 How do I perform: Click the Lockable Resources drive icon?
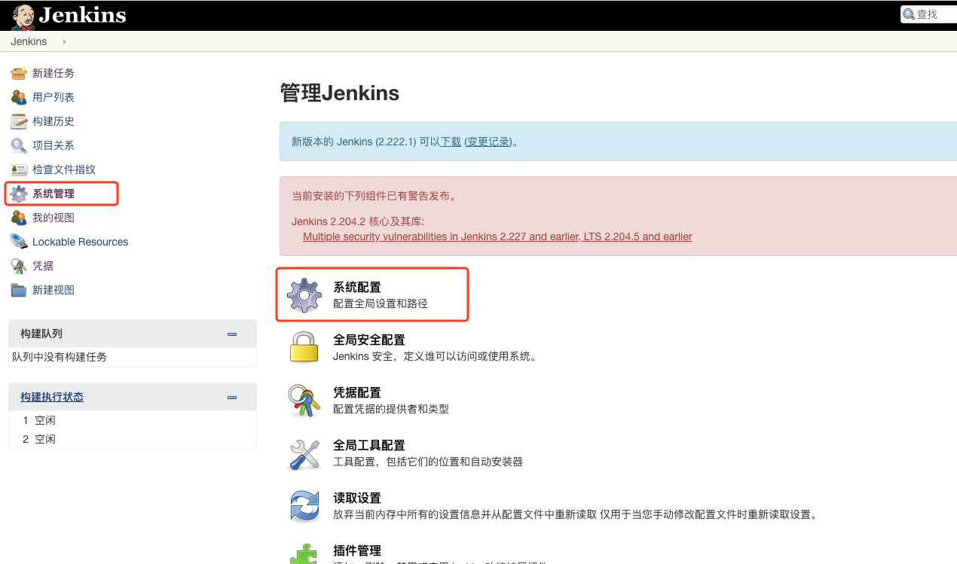coord(19,242)
